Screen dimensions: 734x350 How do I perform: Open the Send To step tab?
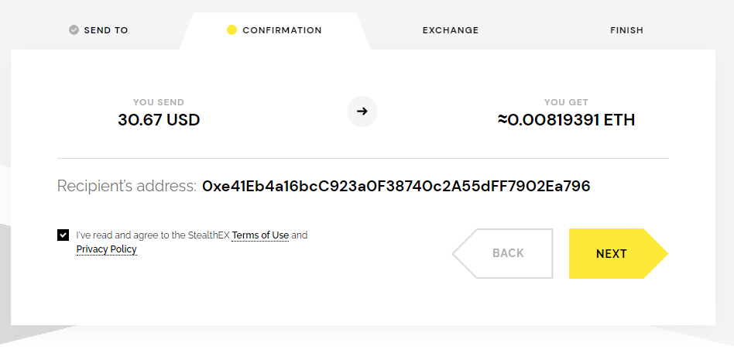[98, 30]
